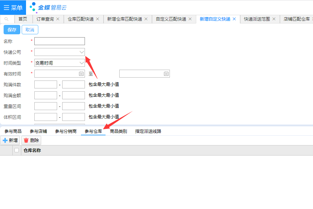This screenshot has width=313, height=209.
Task: Close the 新增自定义快递 tab
Action: [234, 19]
